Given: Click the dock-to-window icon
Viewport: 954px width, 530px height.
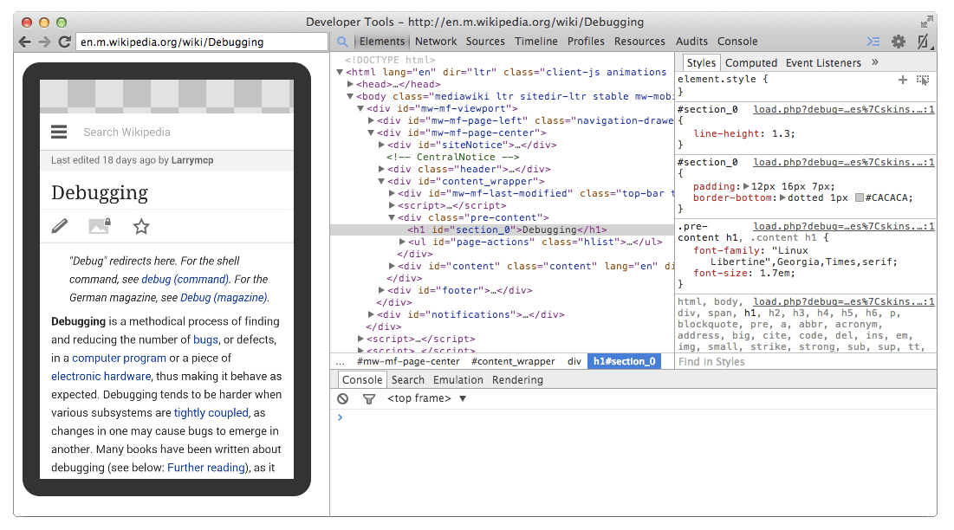Looking at the screenshot, I should coord(924,42).
